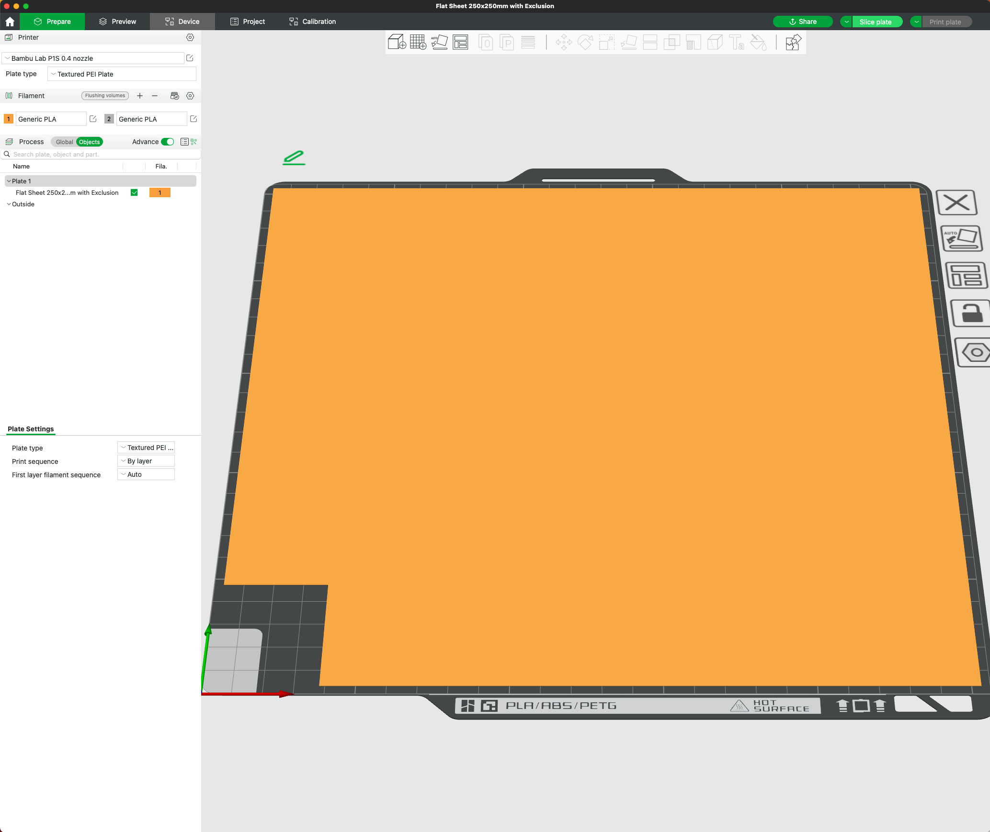Click filament 1 orange color swatch

point(9,119)
